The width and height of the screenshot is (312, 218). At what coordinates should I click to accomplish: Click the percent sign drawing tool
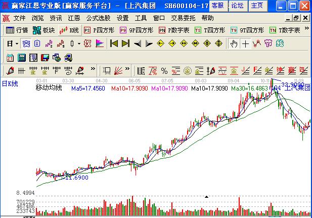[164, 70]
